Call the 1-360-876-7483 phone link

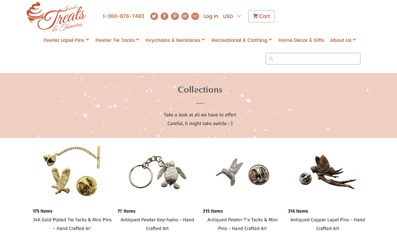(x=123, y=16)
